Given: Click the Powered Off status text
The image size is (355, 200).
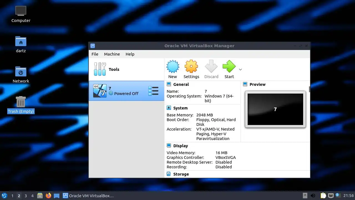Looking at the screenshot, I should coord(126,94).
